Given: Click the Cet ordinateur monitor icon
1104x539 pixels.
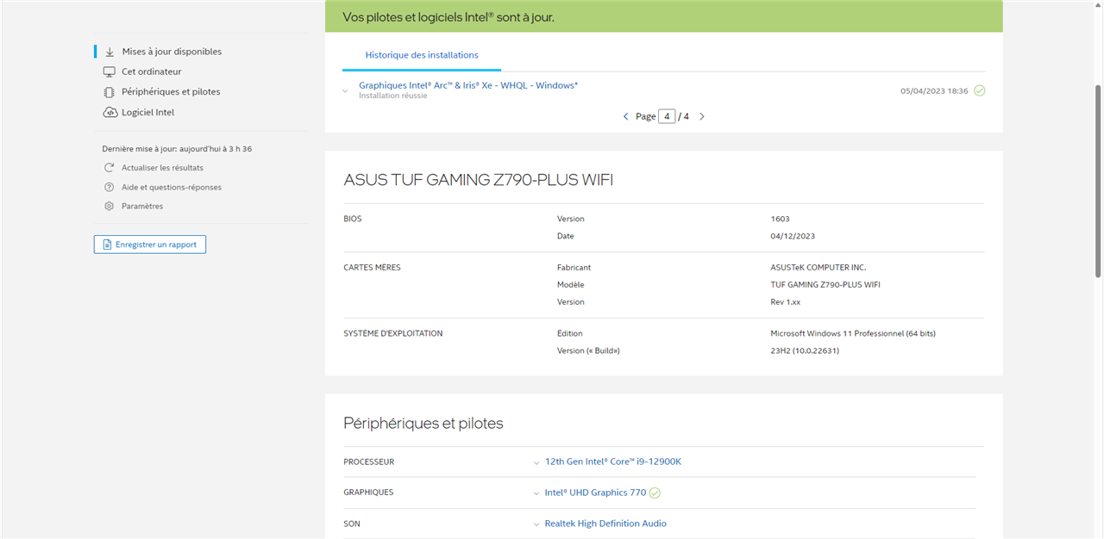Looking at the screenshot, I should coord(110,71).
